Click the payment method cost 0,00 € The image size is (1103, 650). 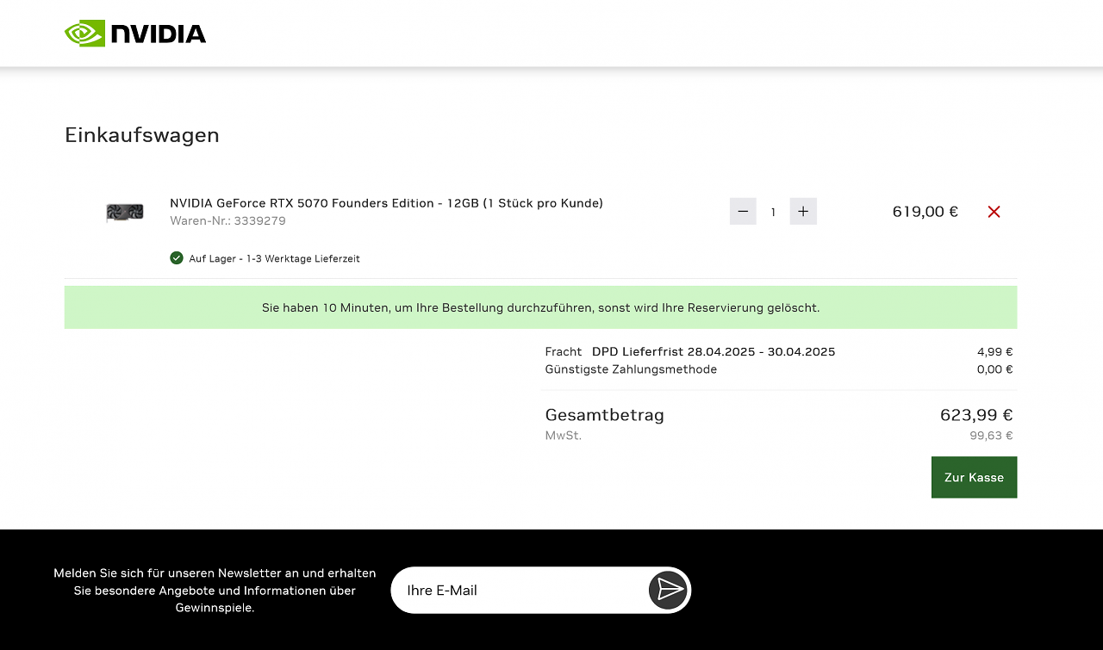(994, 369)
